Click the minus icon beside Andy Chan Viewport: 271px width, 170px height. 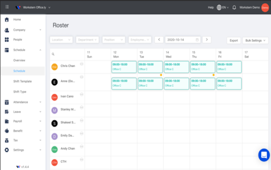pos(82,146)
